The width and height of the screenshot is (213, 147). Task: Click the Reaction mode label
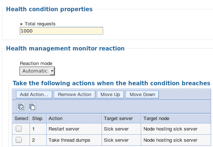pyautogui.click(x=36, y=64)
